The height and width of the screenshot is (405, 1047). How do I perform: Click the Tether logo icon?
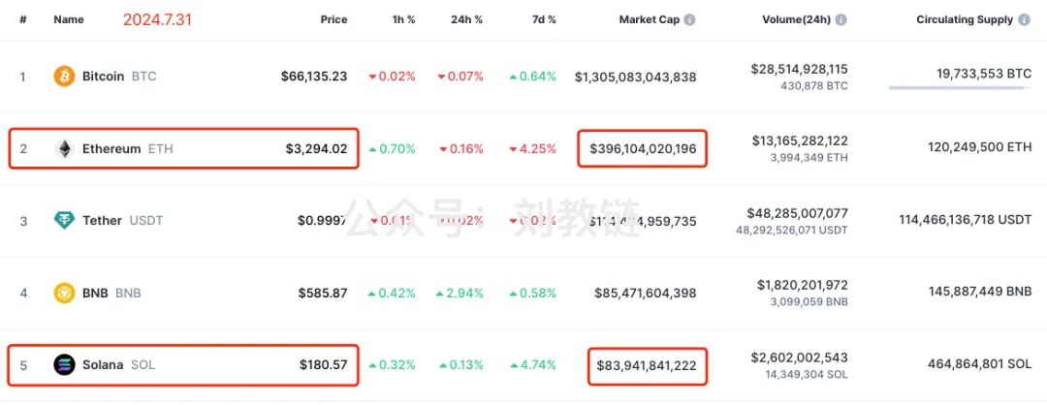click(64, 221)
